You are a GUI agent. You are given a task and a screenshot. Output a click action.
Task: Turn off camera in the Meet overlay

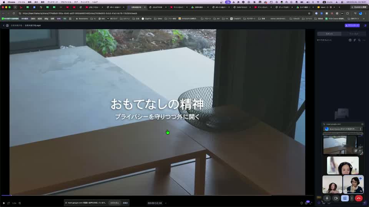point(336,198)
